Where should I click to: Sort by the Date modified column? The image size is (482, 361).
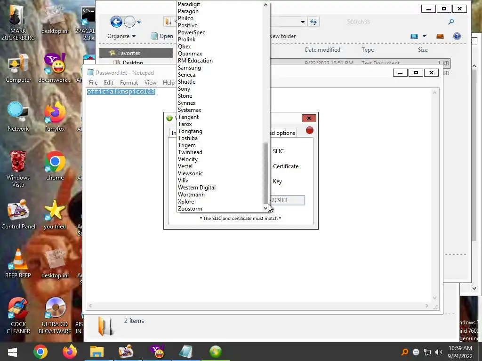point(322,50)
